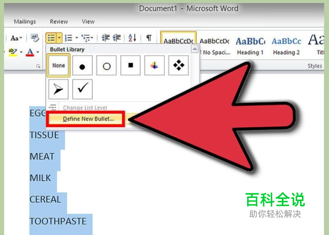Apply the Title style
The image size is (329, 235).
pos(317,45)
